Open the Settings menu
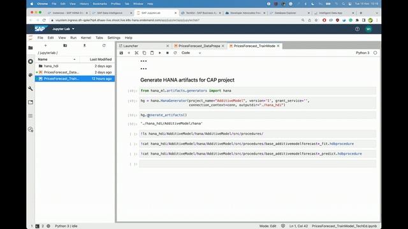This screenshot has height=229, width=408. click(114, 38)
